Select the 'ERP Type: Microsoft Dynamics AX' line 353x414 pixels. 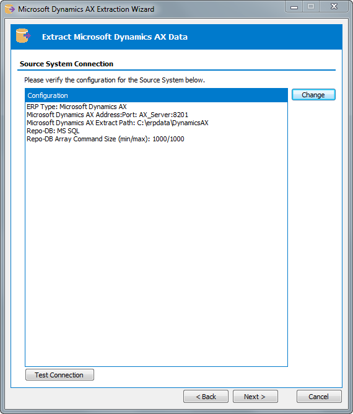pos(77,107)
